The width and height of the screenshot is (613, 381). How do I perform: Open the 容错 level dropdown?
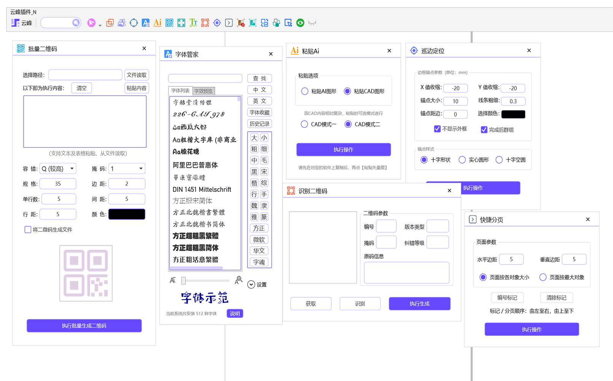57,168
